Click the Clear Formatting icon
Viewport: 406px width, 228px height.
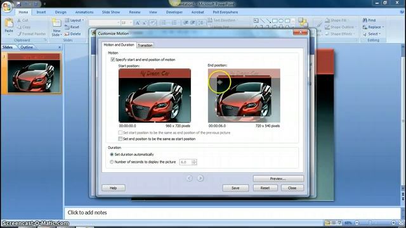coord(153,23)
